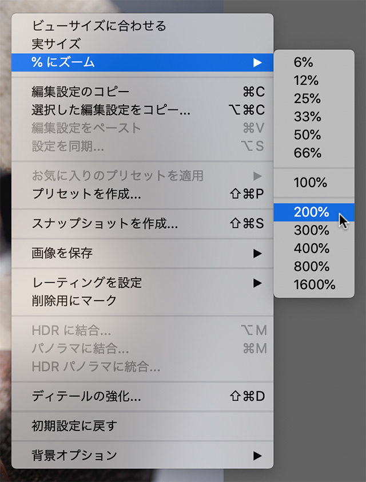Choose 400% zoom level
This screenshot has width=366, height=482.
point(312,248)
